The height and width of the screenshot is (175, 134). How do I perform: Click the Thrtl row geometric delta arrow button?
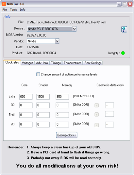coord(96,114)
